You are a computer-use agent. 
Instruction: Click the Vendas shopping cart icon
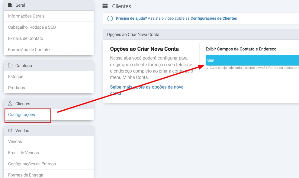(x=10, y=131)
